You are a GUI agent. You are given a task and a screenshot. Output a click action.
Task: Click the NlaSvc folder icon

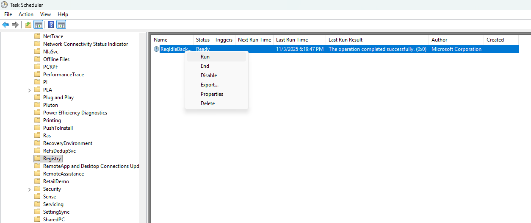click(37, 52)
